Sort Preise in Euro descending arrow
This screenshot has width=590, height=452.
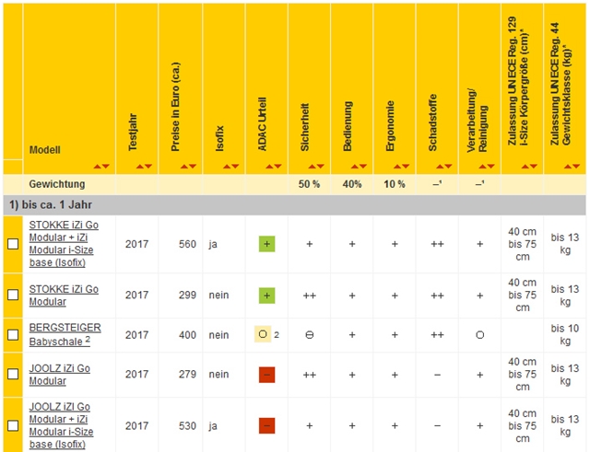[193, 166]
